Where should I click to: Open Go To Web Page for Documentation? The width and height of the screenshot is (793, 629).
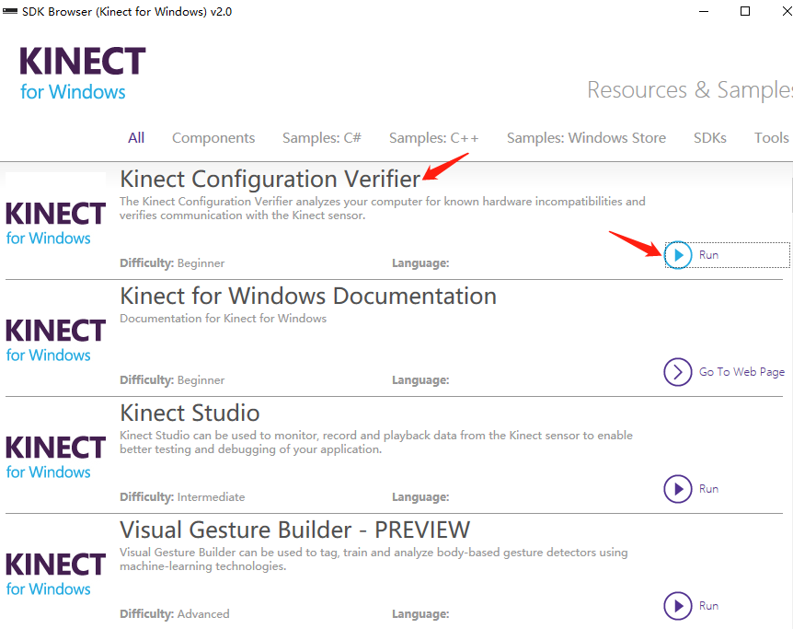(x=741, y=372)
